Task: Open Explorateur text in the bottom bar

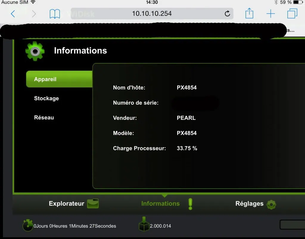Action: point(66,204)
